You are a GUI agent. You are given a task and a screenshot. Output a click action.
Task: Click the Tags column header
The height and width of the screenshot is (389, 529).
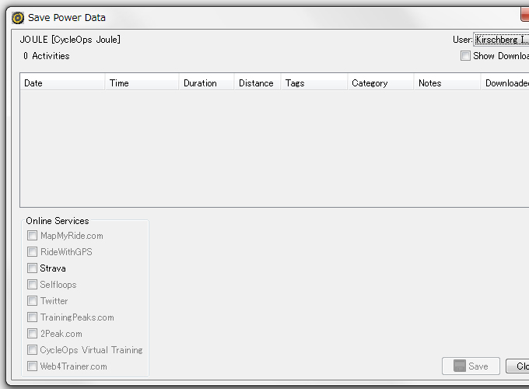point(314,83)
